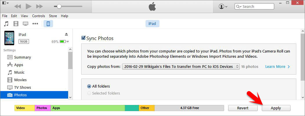Click the Apply button
This screenshot has width=305, height=116.
(x=276, y=108)
